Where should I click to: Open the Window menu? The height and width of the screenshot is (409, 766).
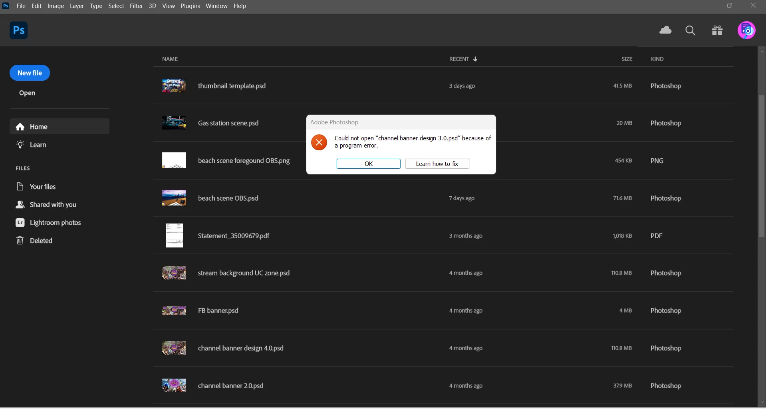(216, 6)
